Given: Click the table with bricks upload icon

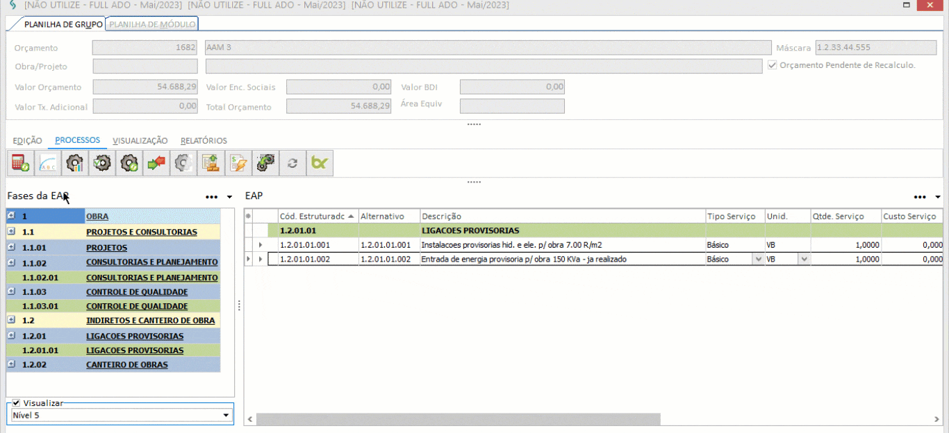Looking at the screenshot, I should 211,163.
